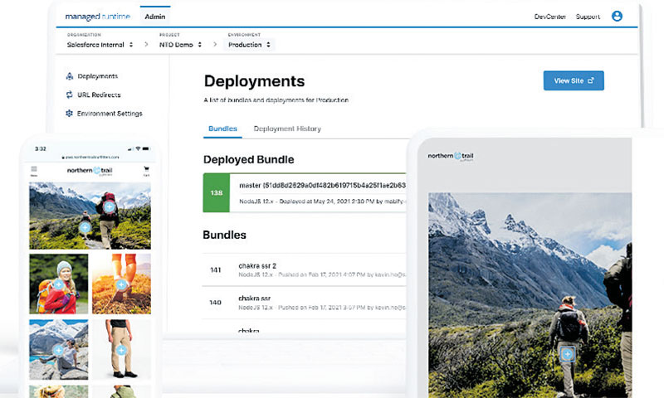The image size is (664, 398).
Task: Click the Deployments rocket icon in sidebar
Action: pos(70,76)
